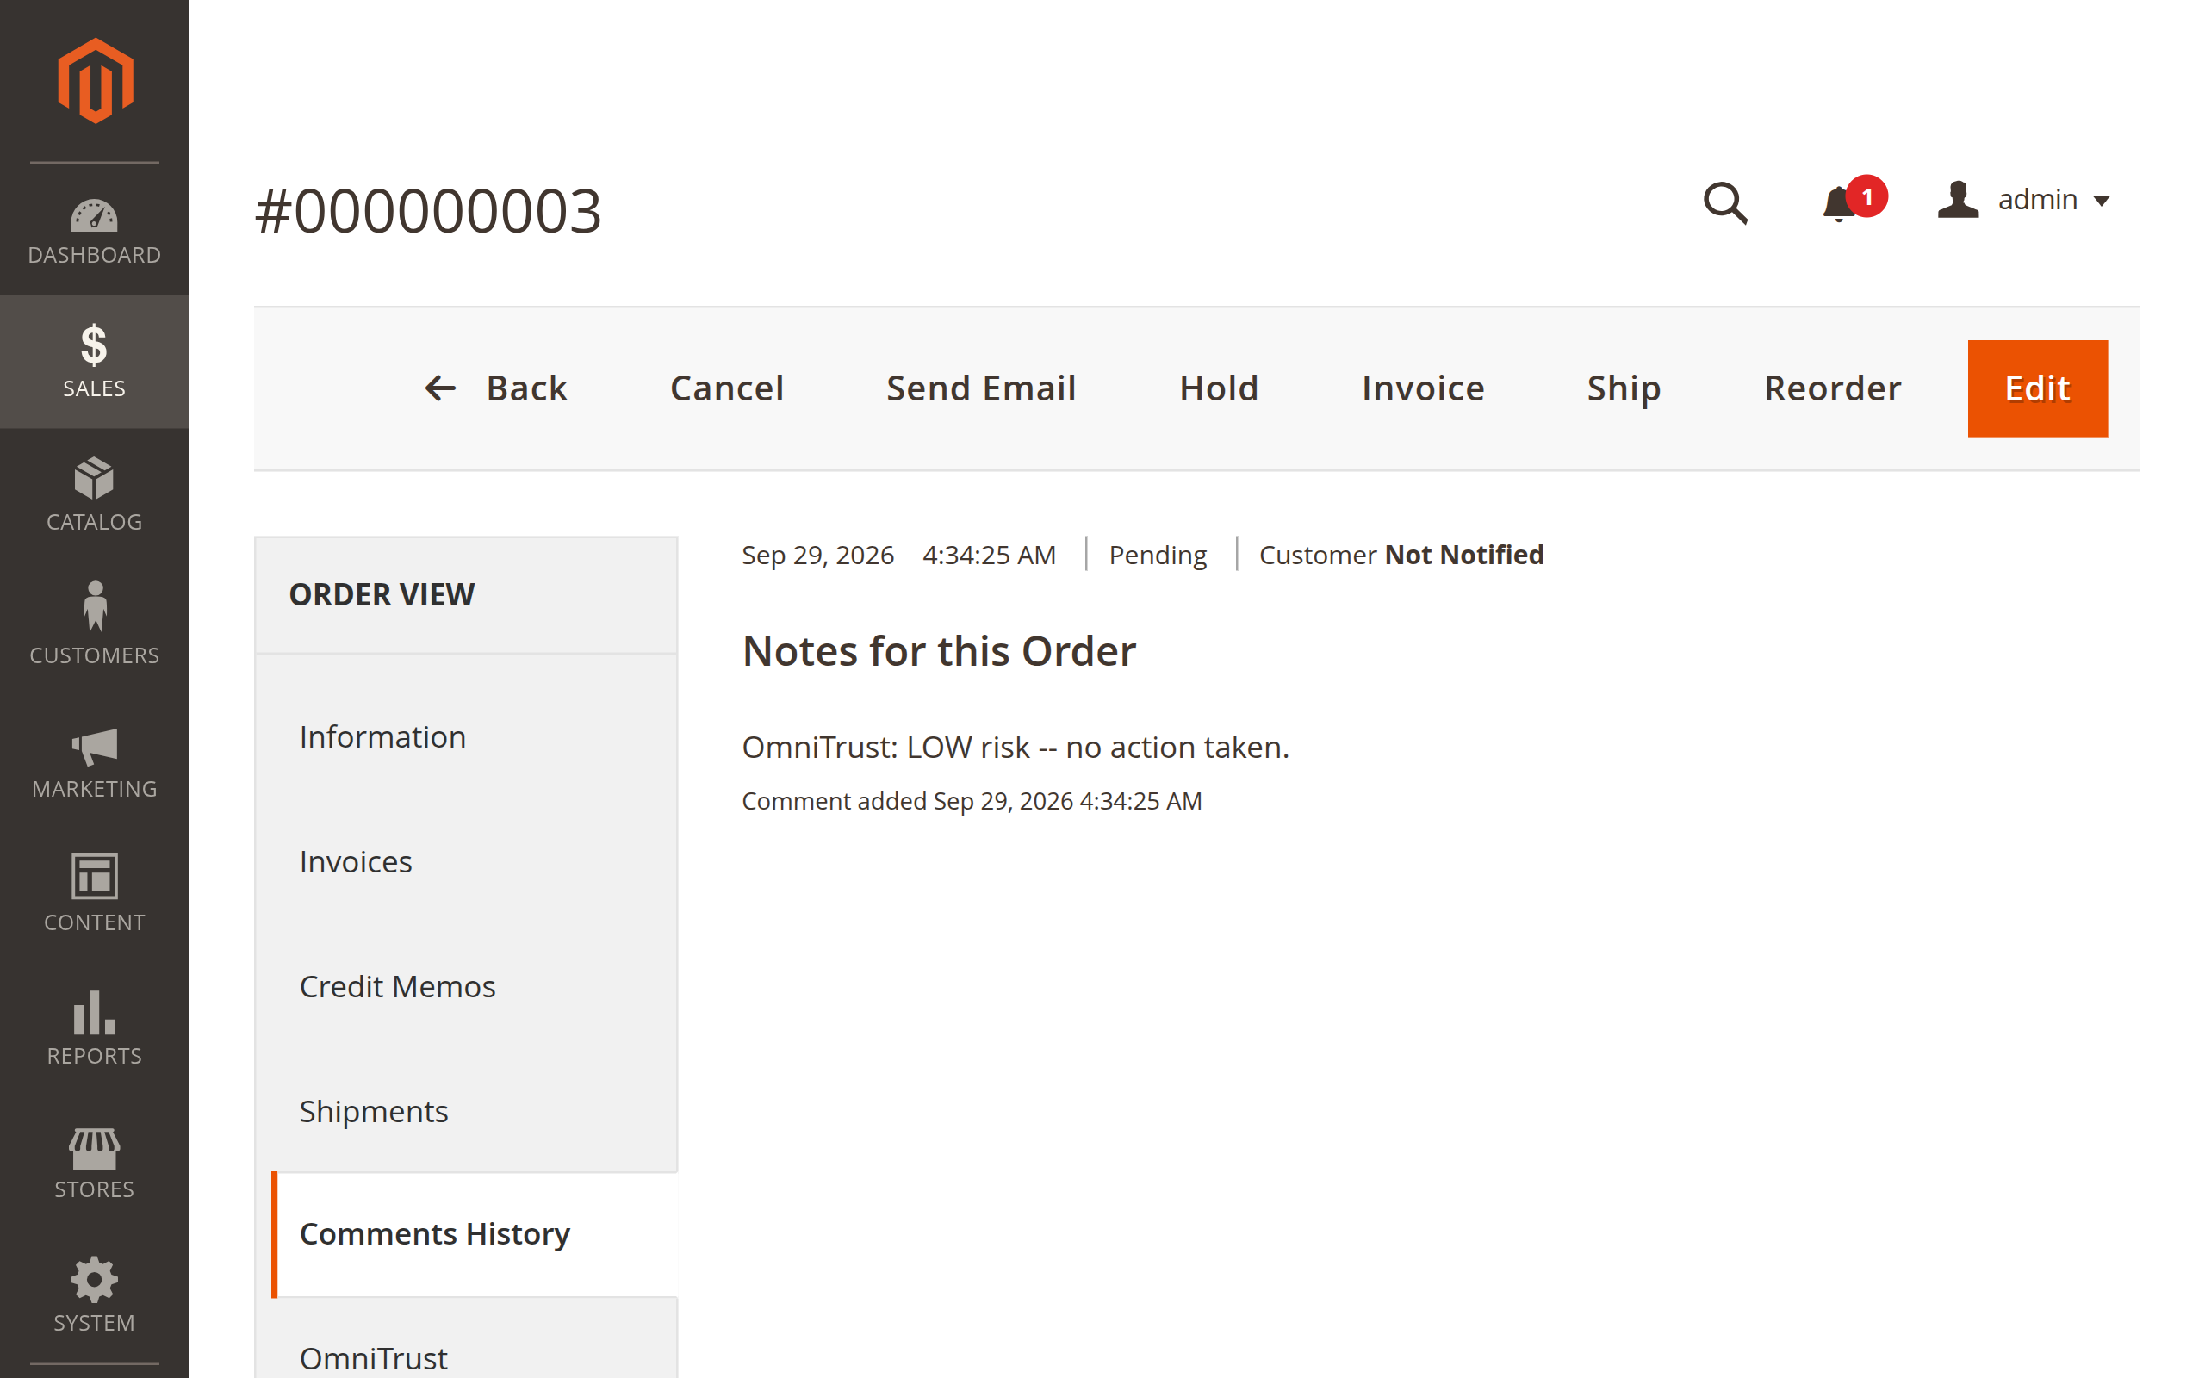Click the ORDER VIEW panel title
The width and height of the screenshot is (2205, 1378).
pyautogui.click(x=382, y=594)
